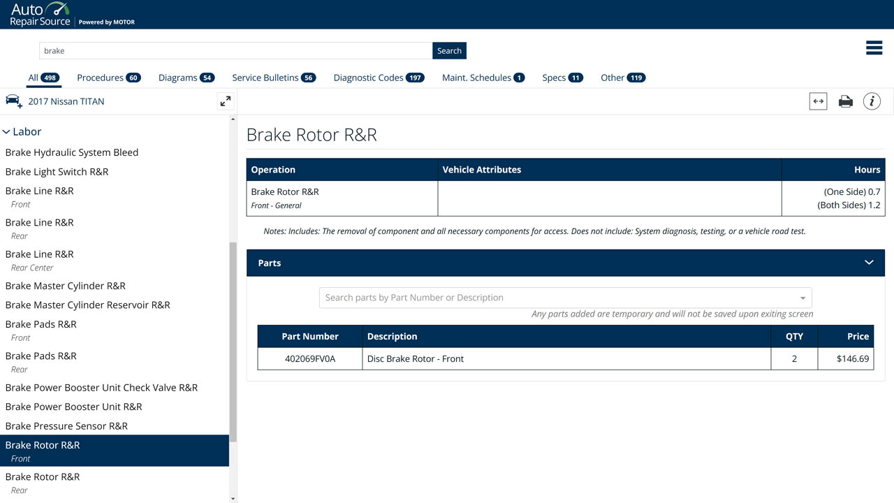Click the Auto Repair Source logo
894x503 pixels.
[40, 14]
